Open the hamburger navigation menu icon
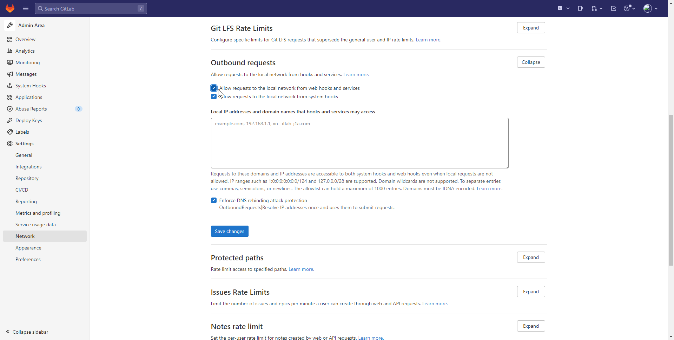 (26, 8)
